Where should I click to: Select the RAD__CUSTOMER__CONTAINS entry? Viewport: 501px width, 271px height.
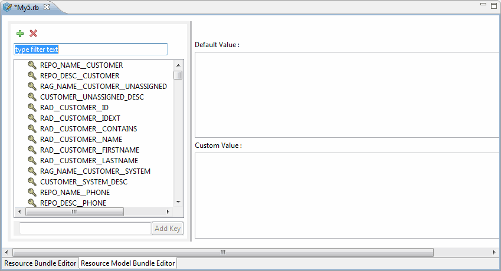coord(89,129)
